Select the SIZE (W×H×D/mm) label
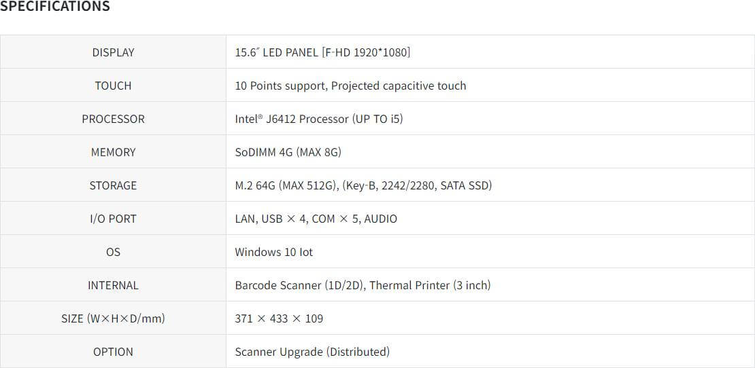The height and width of the screenshot is (368, 755). pos(113,318)
